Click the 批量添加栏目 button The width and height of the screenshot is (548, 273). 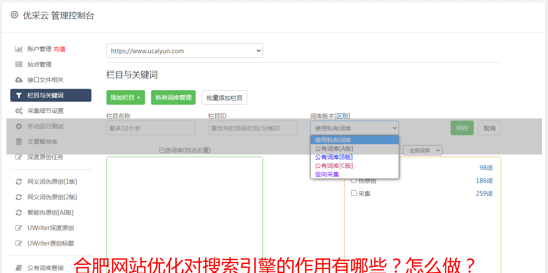point(224,97)
